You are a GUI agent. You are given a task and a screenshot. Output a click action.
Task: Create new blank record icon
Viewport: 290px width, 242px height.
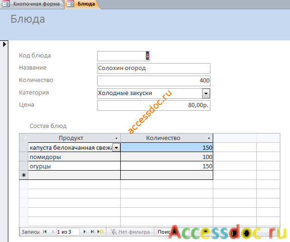100,232
